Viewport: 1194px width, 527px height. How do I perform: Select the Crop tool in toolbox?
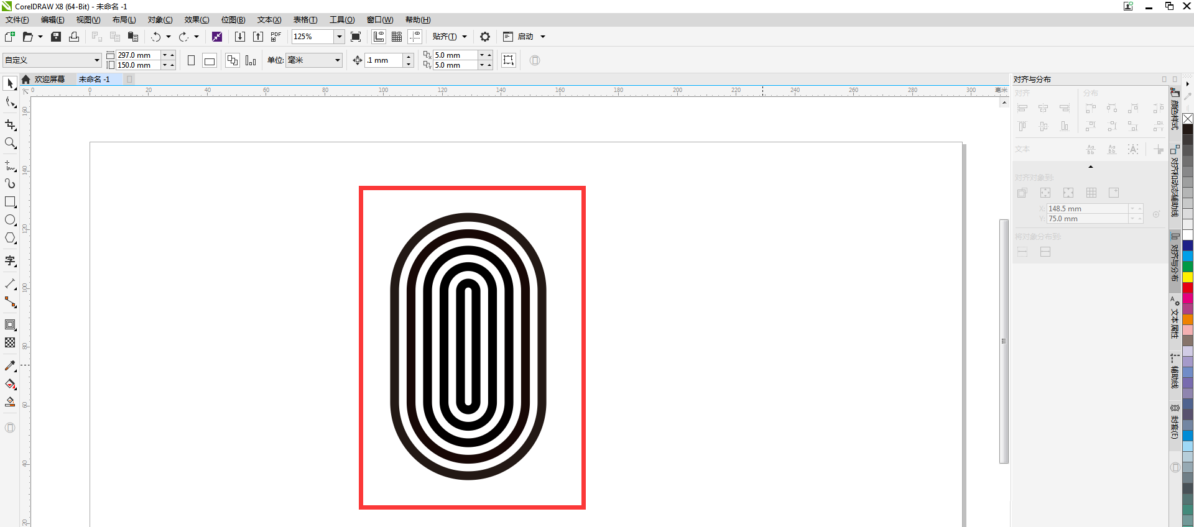(x=10, y=125)
